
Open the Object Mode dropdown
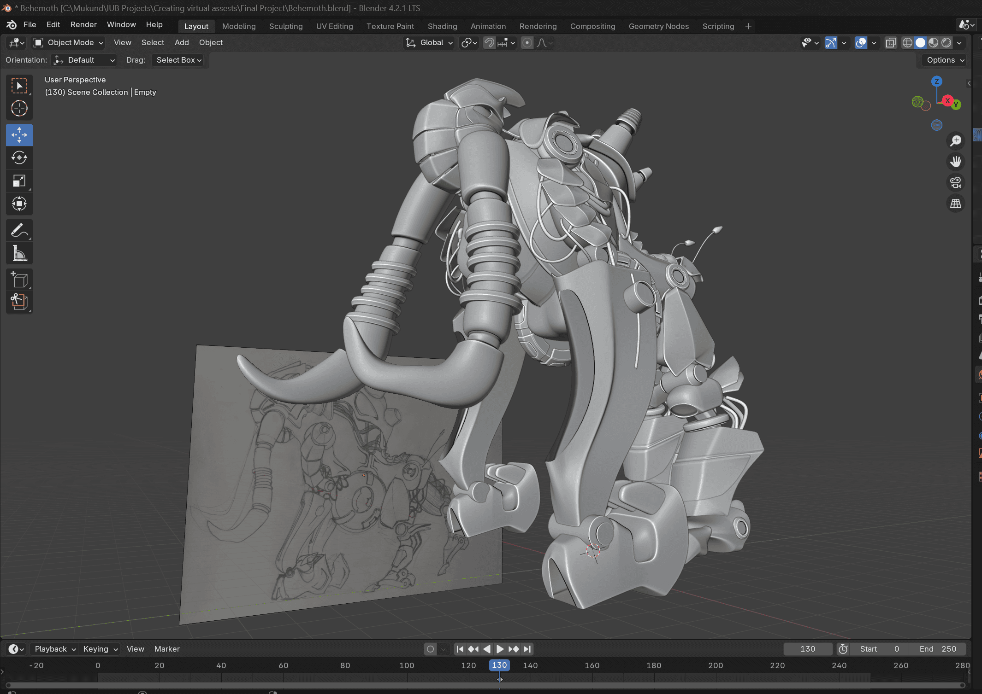pyautogui.click(x=69, y=43)
